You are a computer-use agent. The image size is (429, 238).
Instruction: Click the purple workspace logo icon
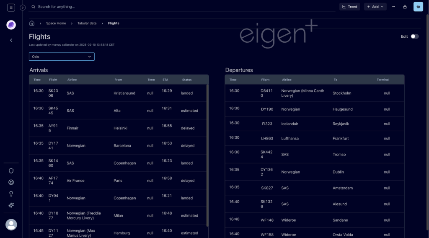pos(11,25)
